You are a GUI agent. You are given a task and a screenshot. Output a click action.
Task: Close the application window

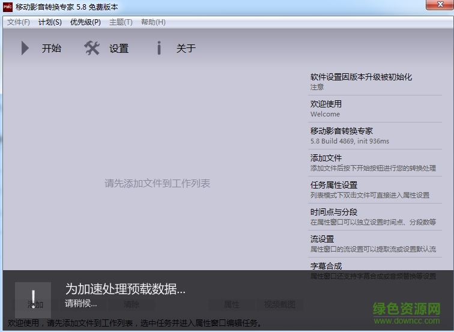439,5
